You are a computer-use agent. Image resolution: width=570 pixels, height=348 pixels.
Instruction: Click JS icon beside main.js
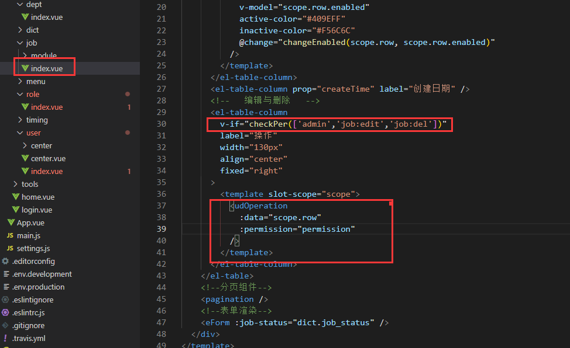10,235
